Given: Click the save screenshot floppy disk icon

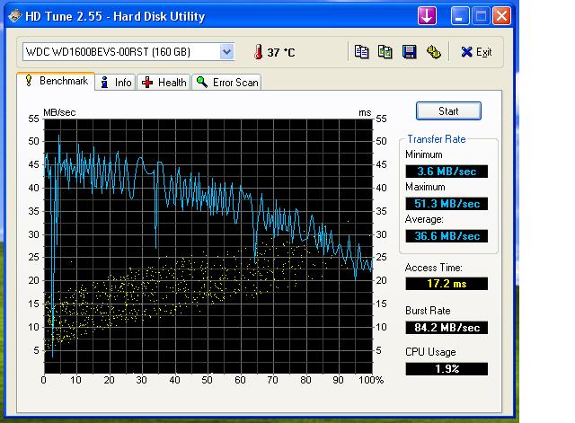Looking at the screenshot, I should click(410, 52).
